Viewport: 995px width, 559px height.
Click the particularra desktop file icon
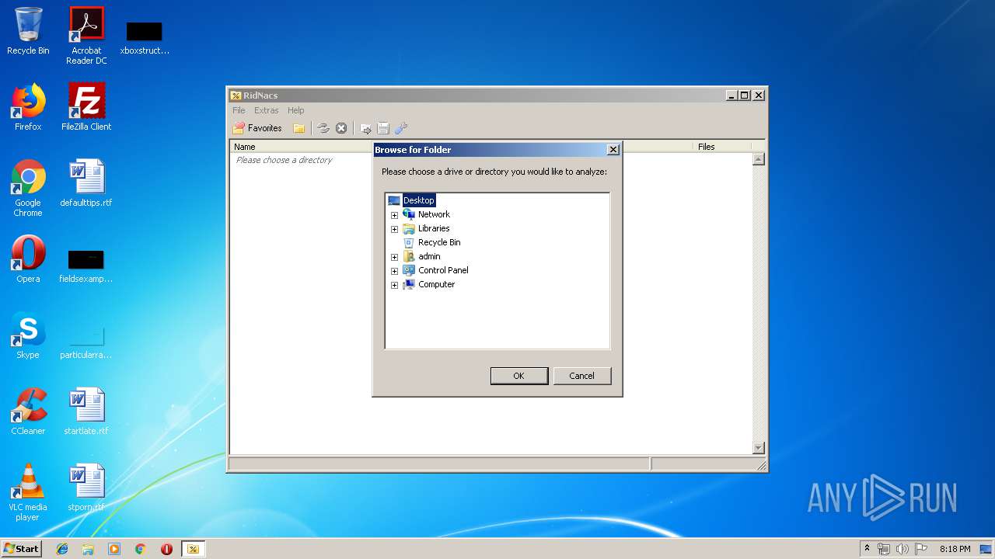click(x=86, y=342)
